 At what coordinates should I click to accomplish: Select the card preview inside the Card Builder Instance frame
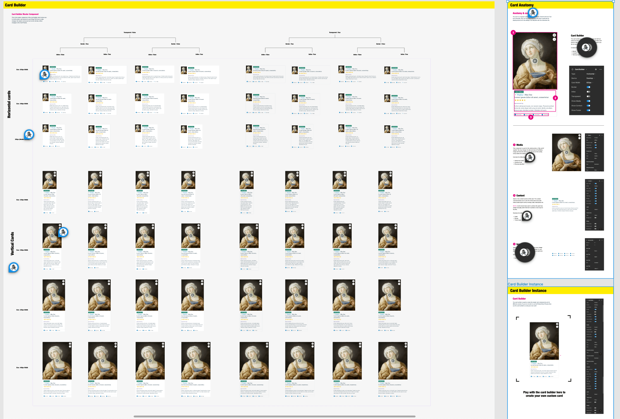544,350
